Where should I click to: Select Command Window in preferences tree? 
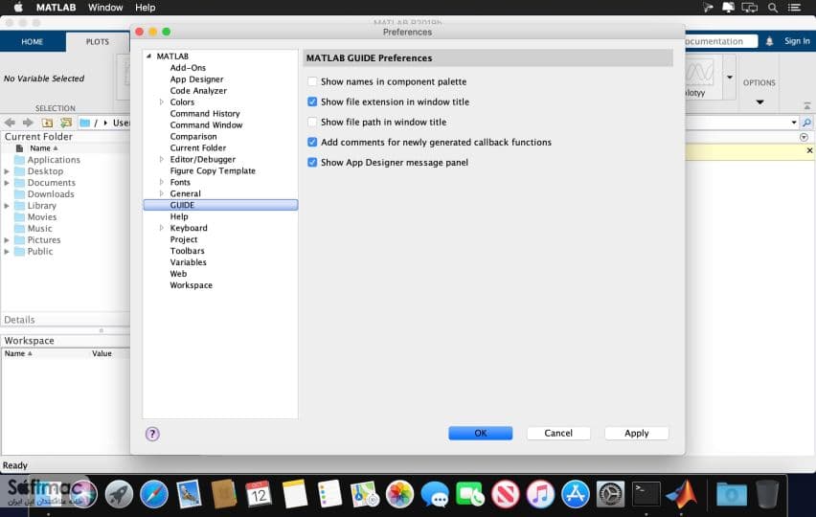(x=206, y=124)
